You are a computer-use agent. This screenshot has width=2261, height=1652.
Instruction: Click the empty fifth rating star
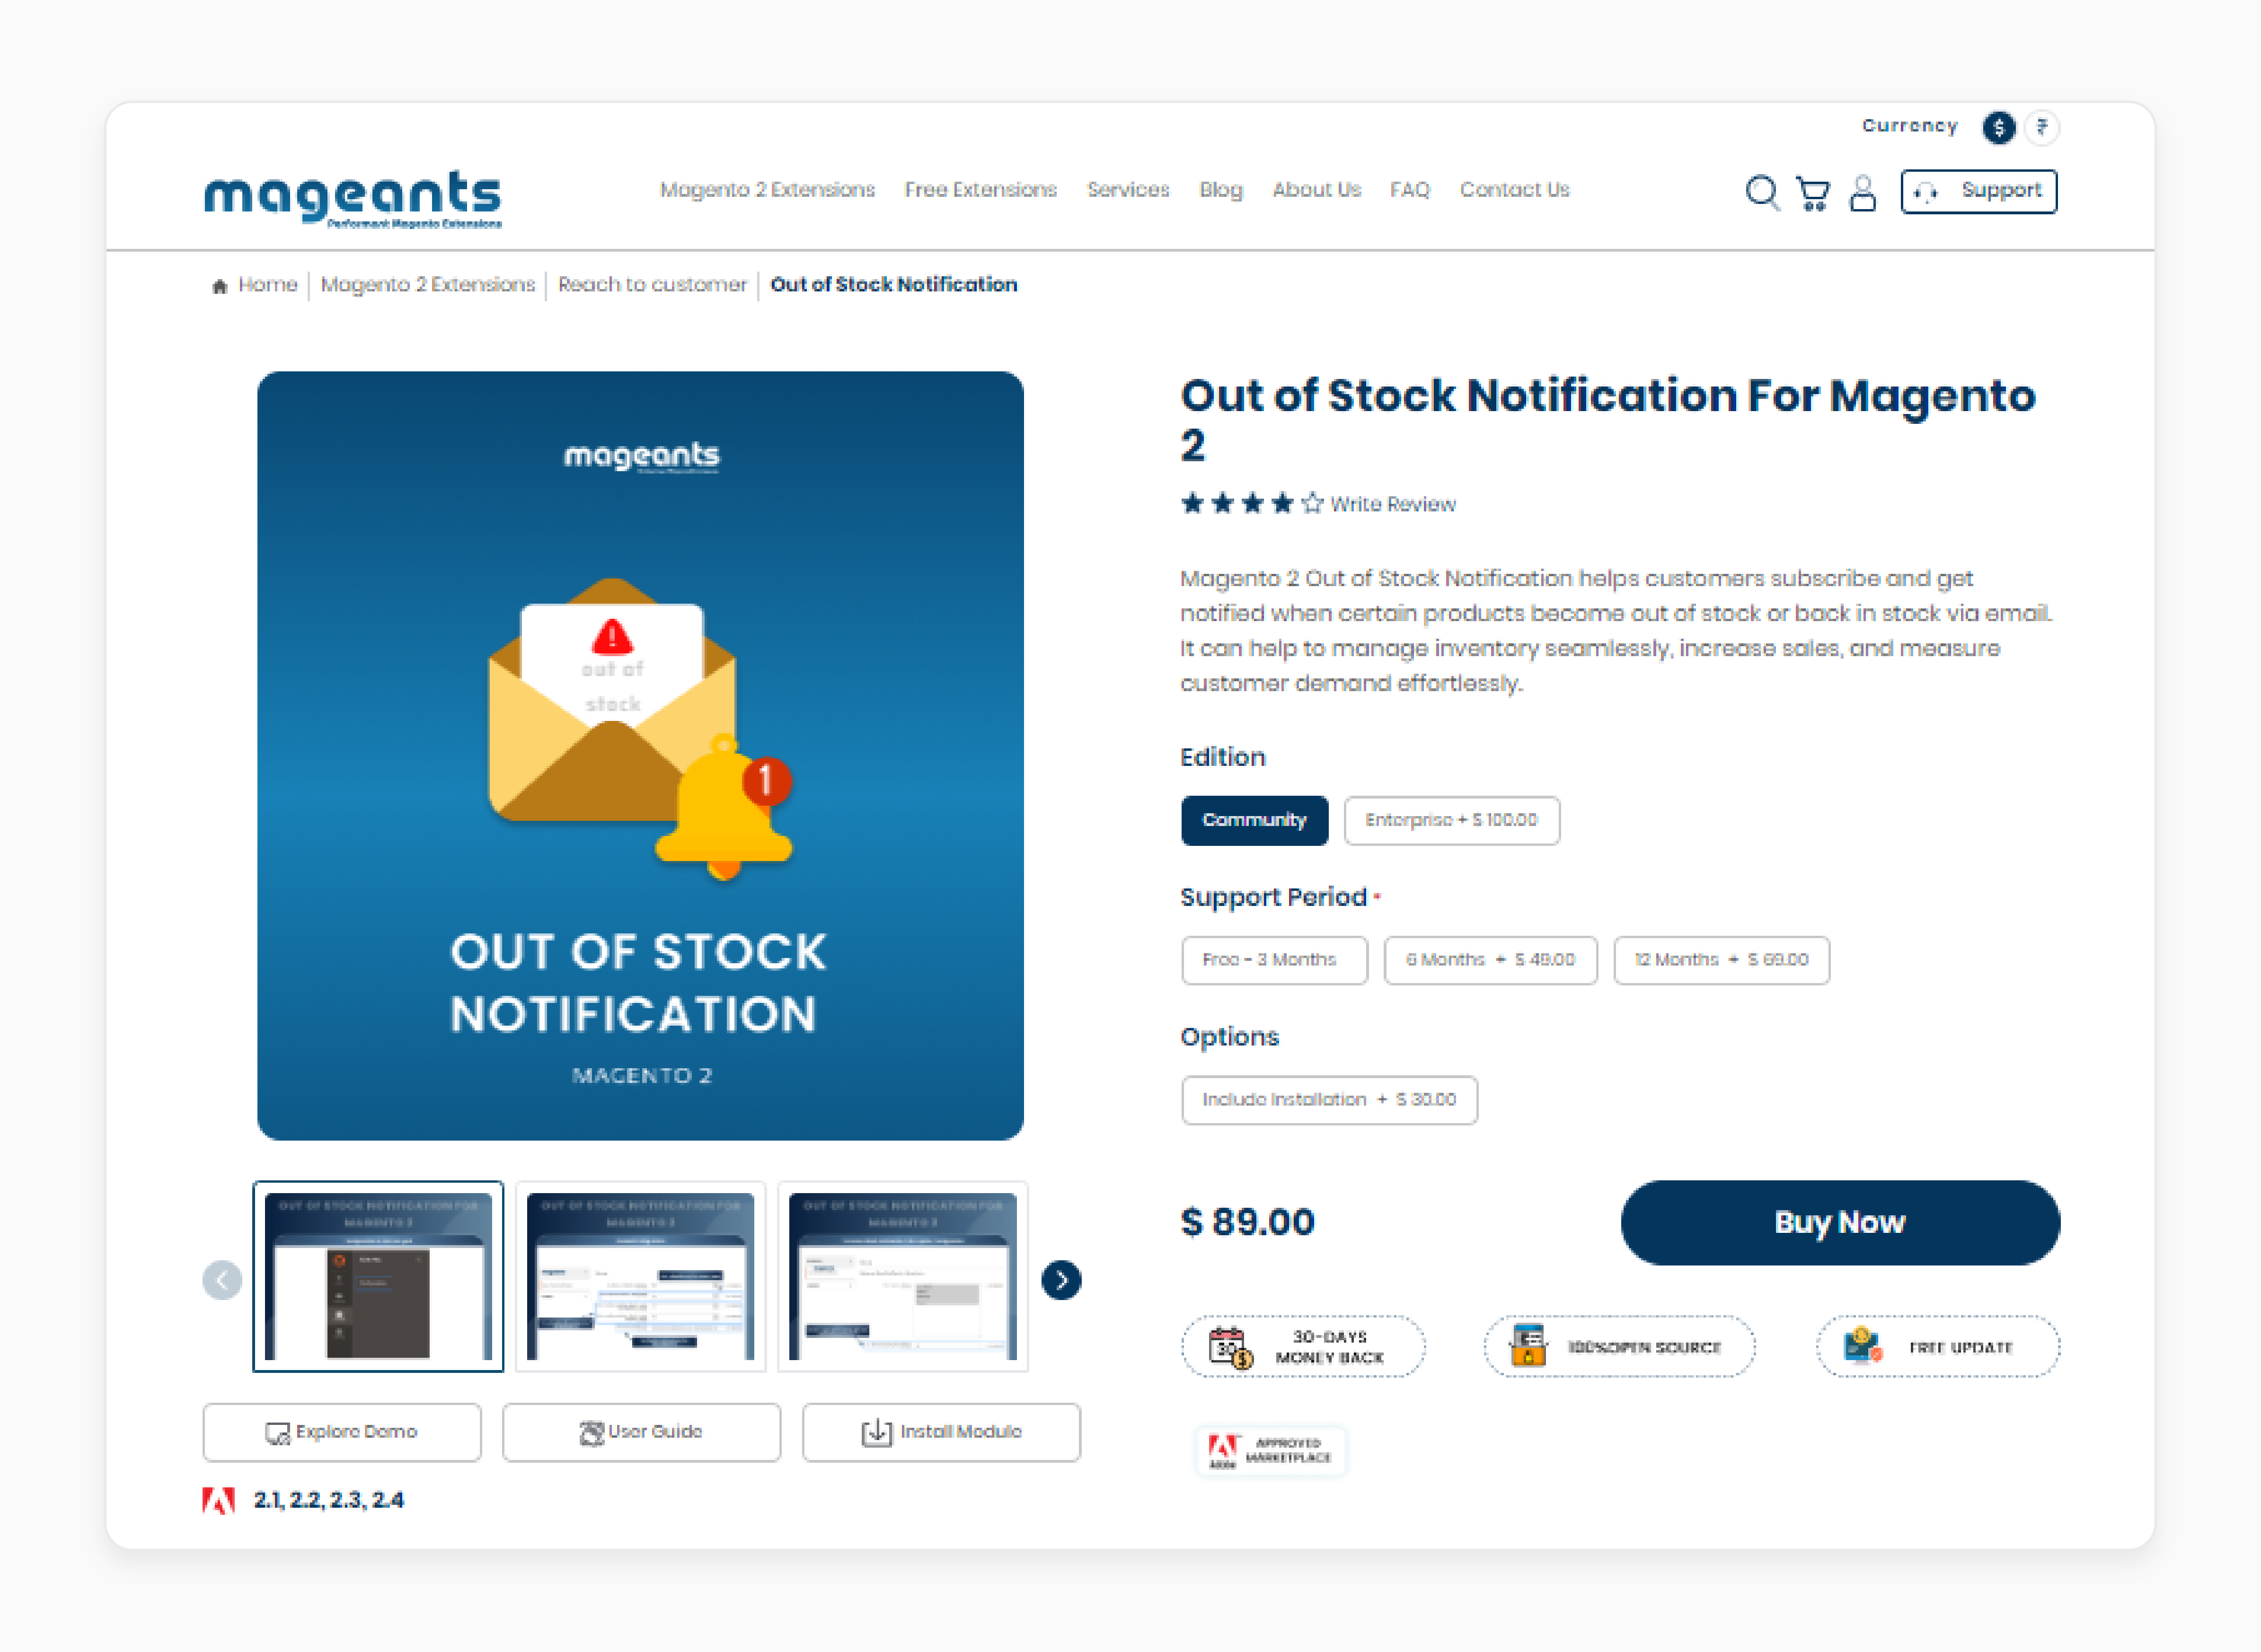click(x=1312, y=503)
